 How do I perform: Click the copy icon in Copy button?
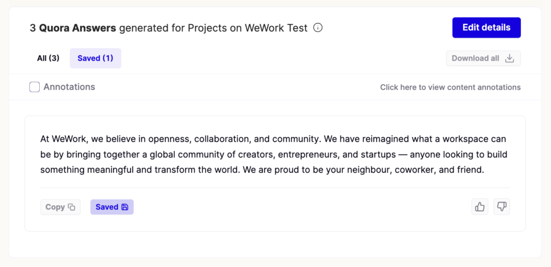pyautogui.click(x=72, y=207)
